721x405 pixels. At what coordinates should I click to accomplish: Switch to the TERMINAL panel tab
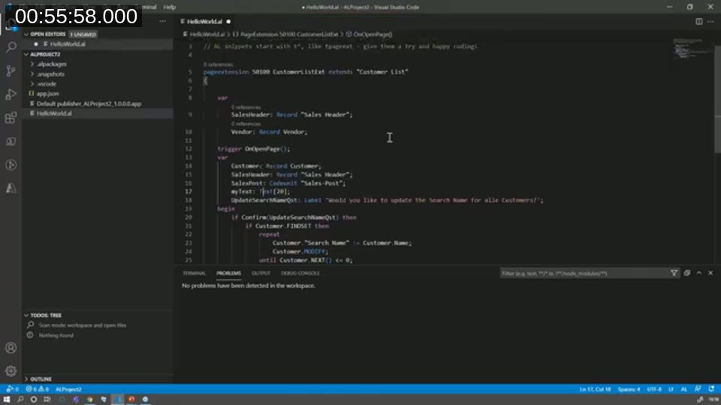[x=194, y=273]
